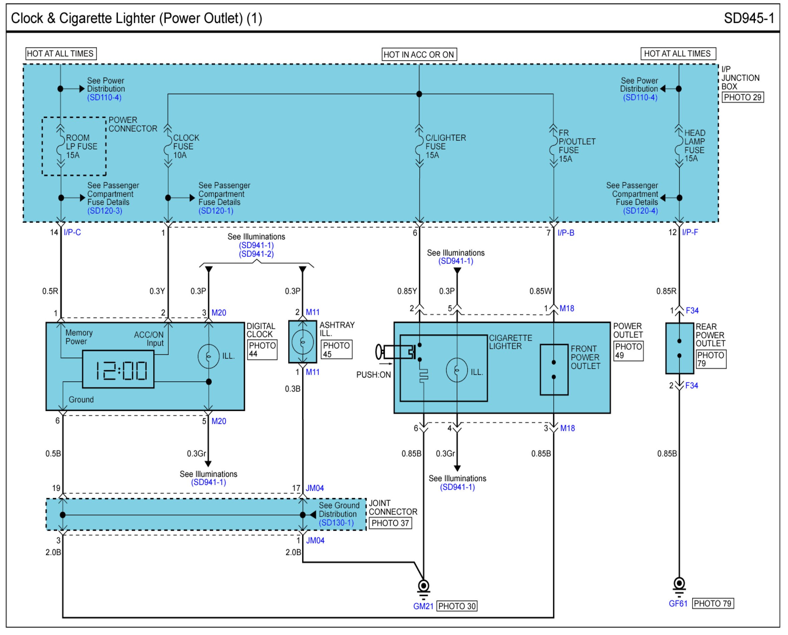
Task: Click the cigarette lighter ILL. lamp symbol
Action: tap(456, 370)
